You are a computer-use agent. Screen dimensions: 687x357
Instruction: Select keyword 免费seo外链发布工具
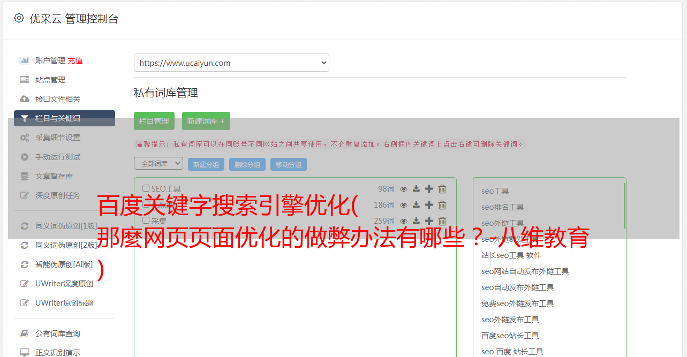(x=517, y=303)
